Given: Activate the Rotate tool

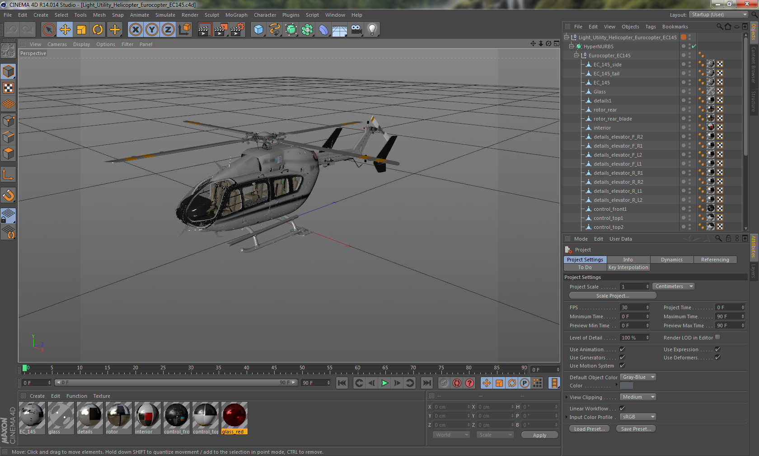Looking at the screenshot, I should click(98, 30).
